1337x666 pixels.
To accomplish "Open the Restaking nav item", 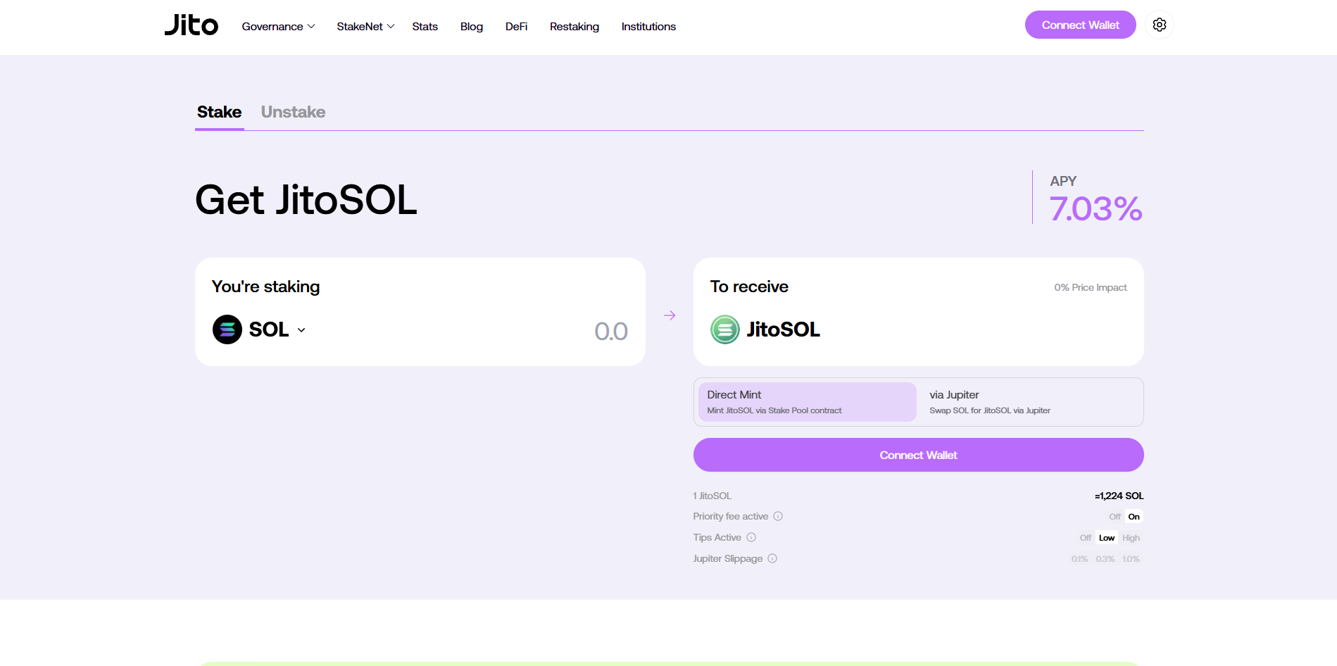I will (574, 27).
